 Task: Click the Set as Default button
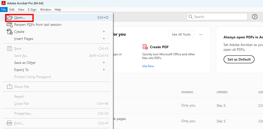(239, 59)
